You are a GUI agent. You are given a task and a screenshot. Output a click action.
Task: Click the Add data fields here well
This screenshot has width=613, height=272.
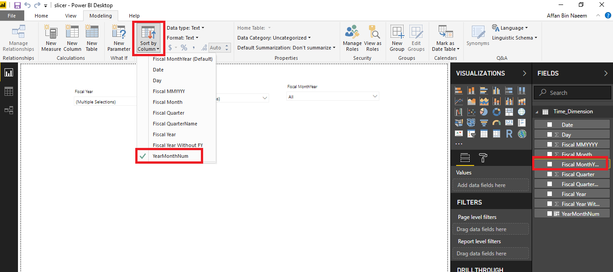click(x=491, y=185)
